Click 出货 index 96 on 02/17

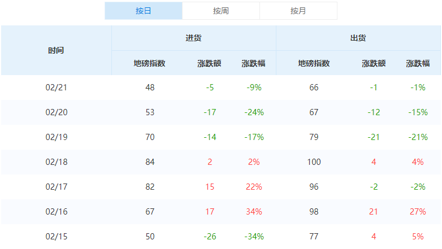[x=314, y=187]
